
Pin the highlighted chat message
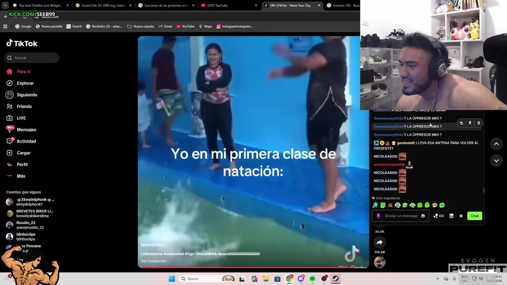coord(470,123)
